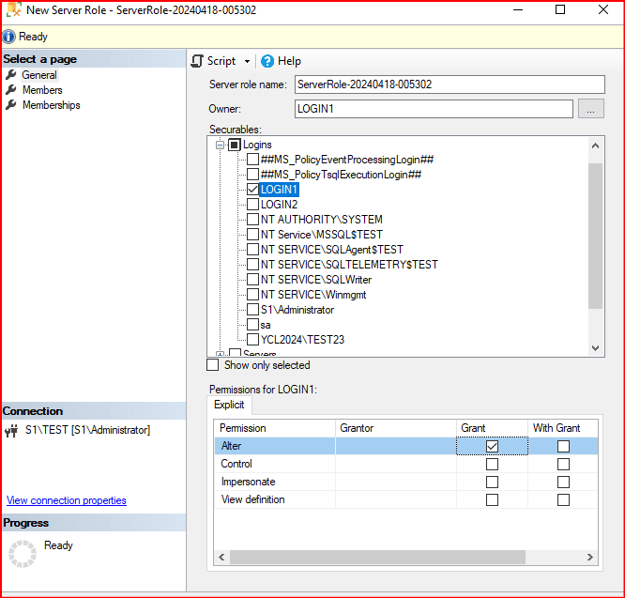Click the server connection icon
Screen dimensions: 625x598
click(12, 431)
